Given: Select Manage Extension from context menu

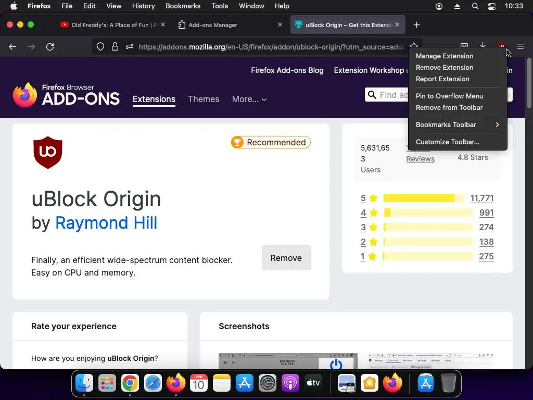Looking at the screenshot, I should (445, 56).
